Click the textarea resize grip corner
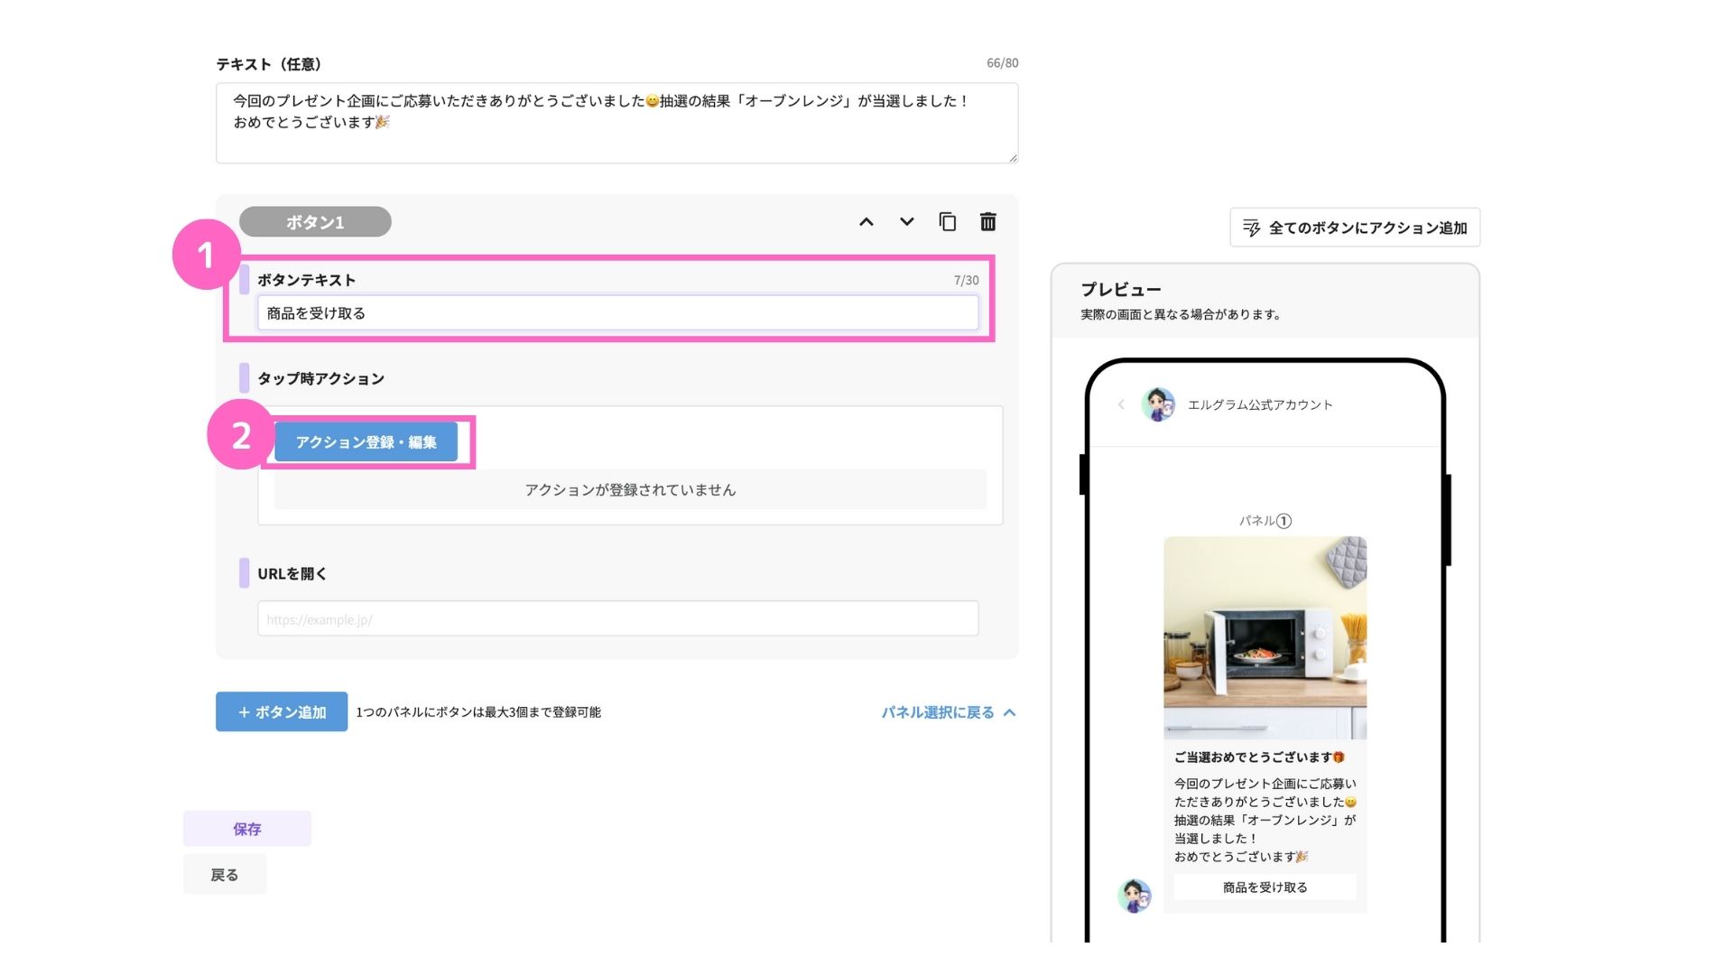This screenshot has height=975, width=1733. click(x=1013, y=158)
